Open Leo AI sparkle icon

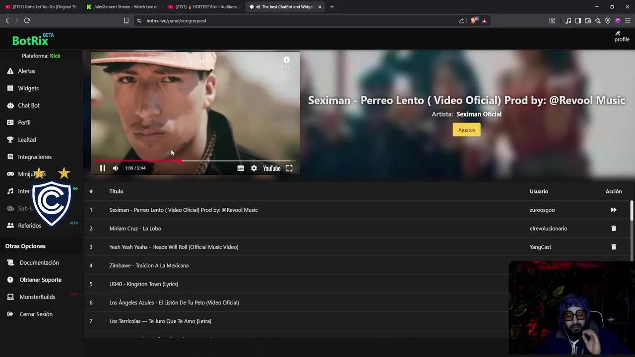click(x=598, y=21)
